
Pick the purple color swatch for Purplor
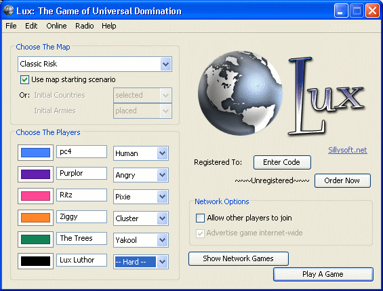tap(35, 174)
